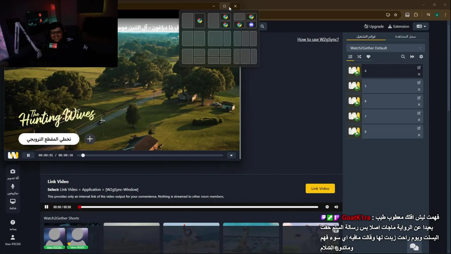Open the How to use W2gSync? link
Viewport: 451px width, 254px height.
pyautogui.click(x=318, y=40)
